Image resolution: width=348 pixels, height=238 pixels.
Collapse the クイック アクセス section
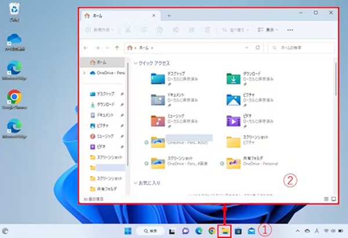click(136, 62)
